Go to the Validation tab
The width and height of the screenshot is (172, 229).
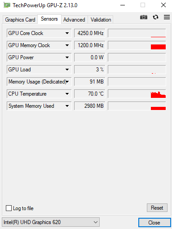point(101,20)
